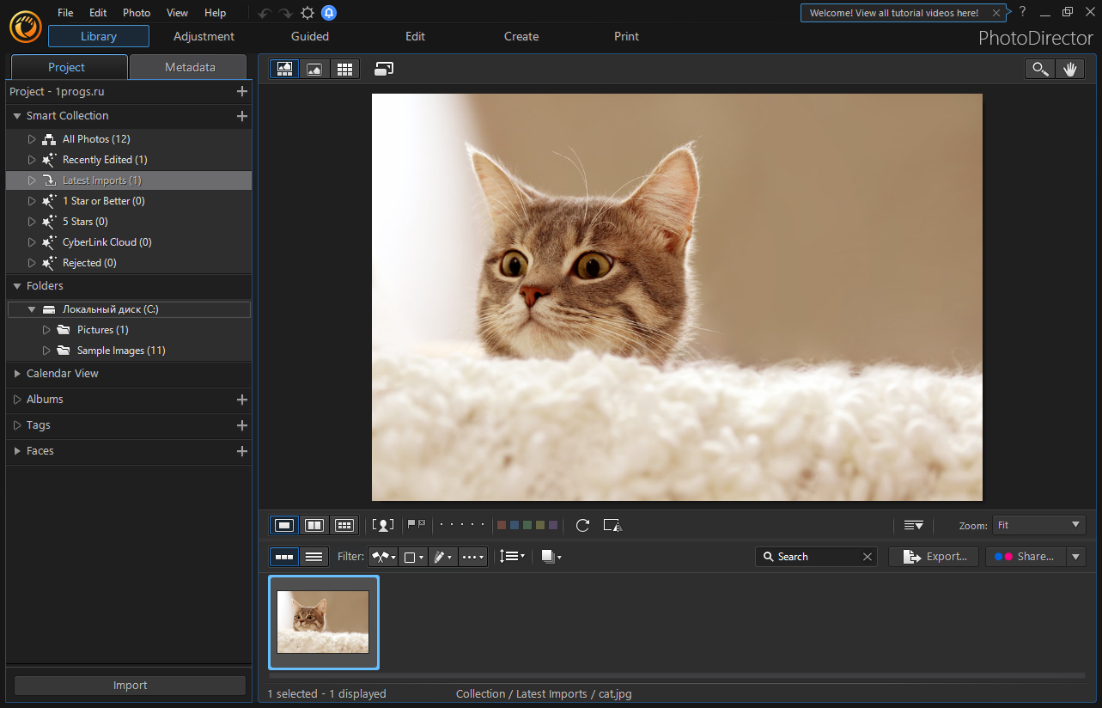1102x708 pixels.
Task: Open the edited photos filter dropdown
Action: (442, 557)
